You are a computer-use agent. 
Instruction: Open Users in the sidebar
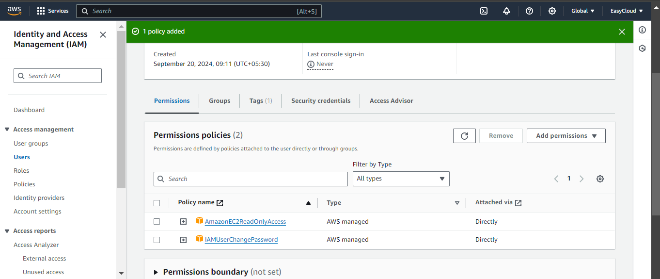[22, 157]
